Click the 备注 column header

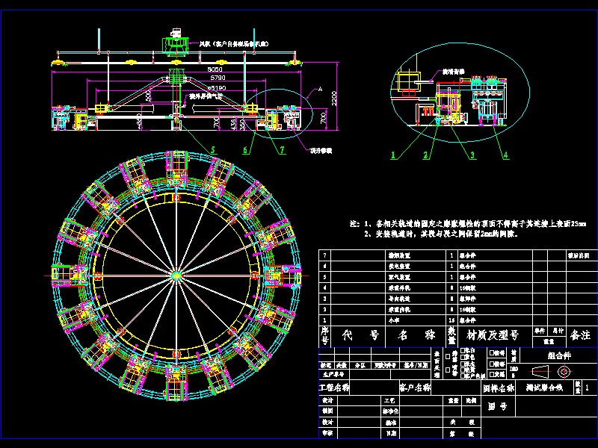click(x=580, y=335)
